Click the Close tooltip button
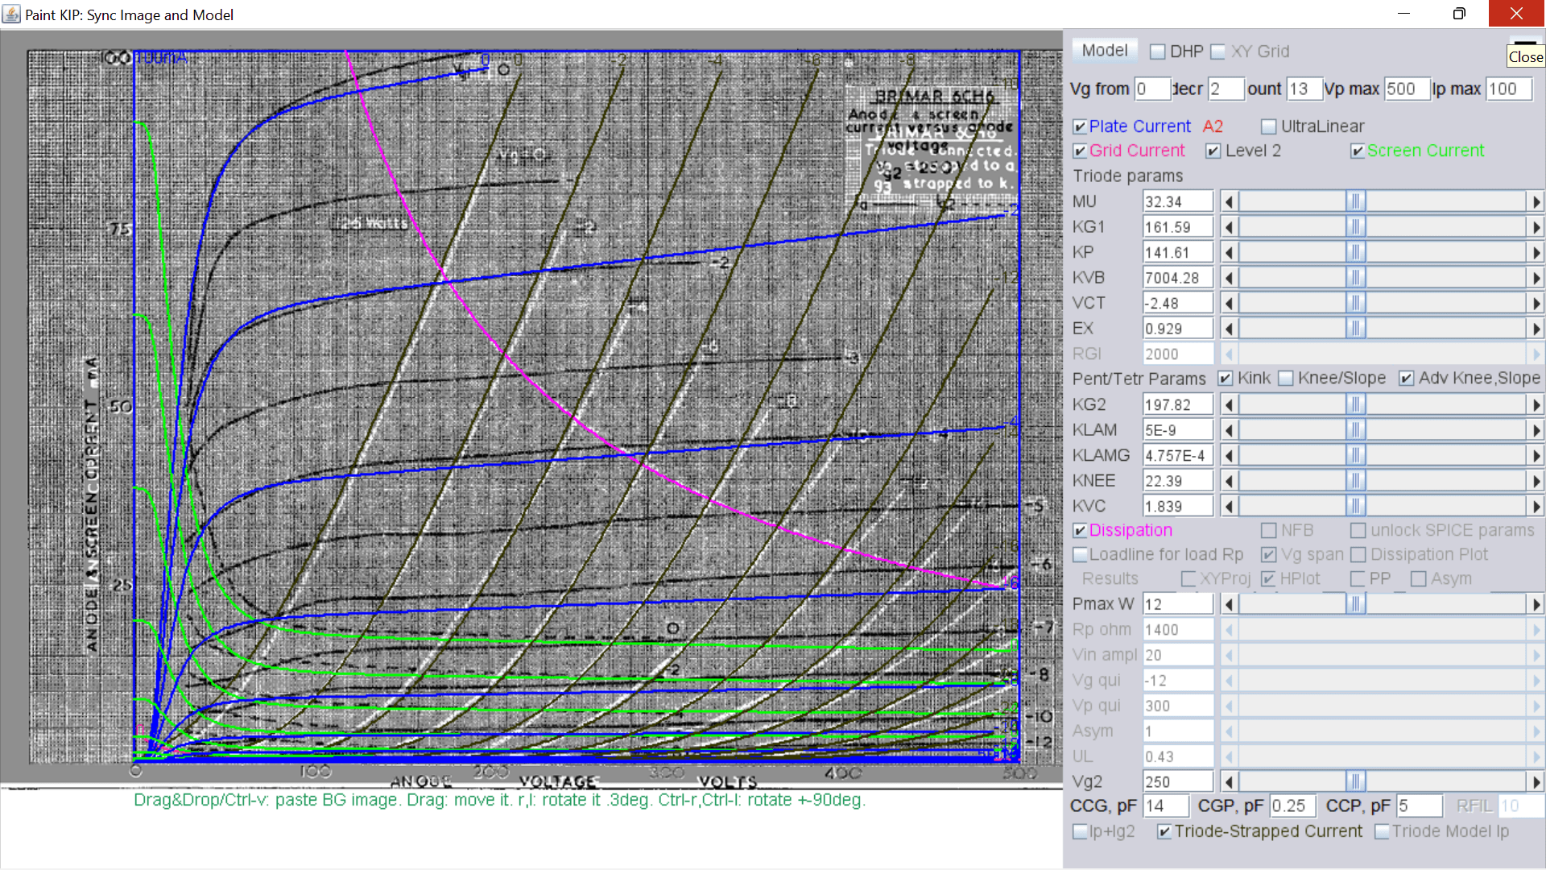 point(1525,57)
